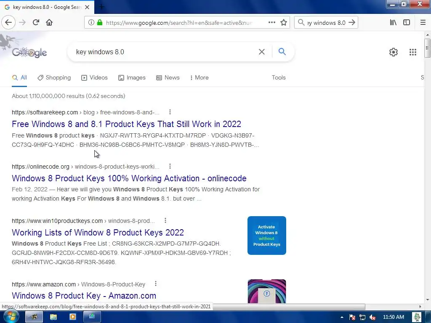Viewport: 431px width, 323px height.
Task: Click the taskbar clock 11:50 AM
Action: [x=394, y=317]
